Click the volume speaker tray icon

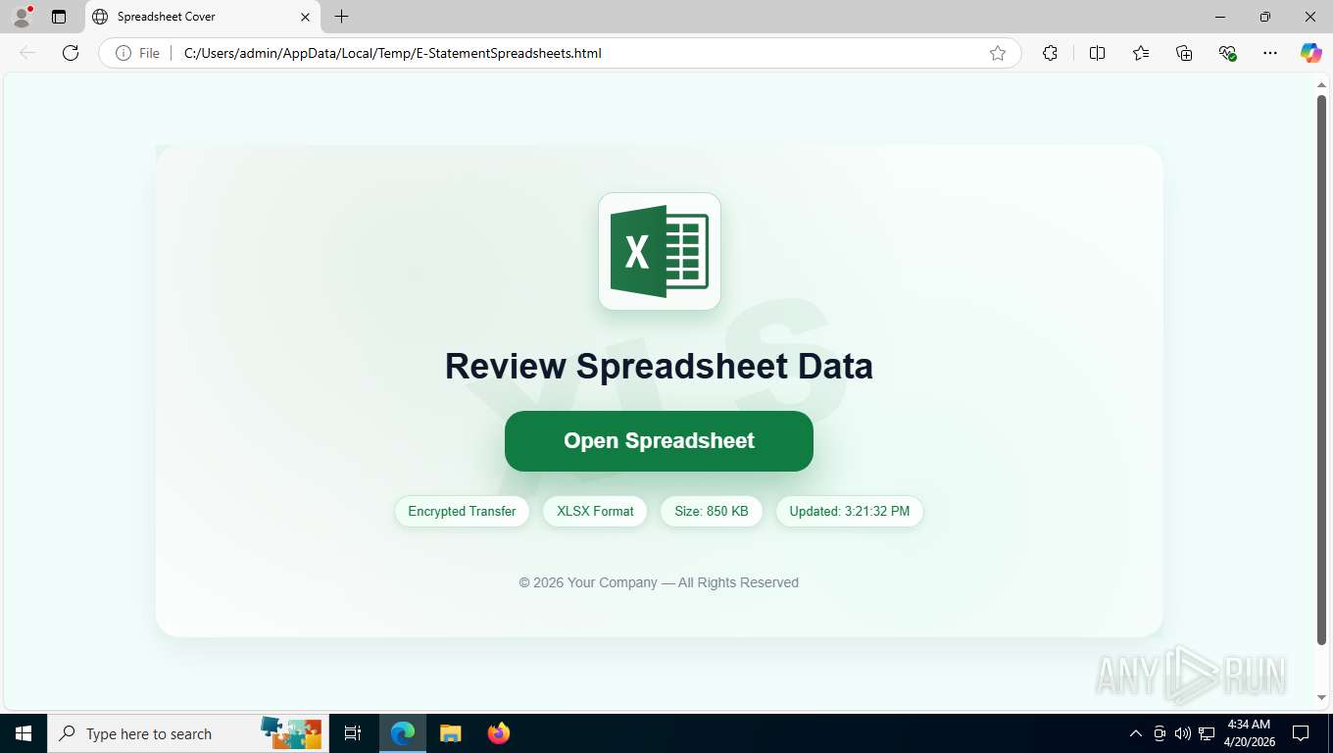click(x=1183, y=733)
